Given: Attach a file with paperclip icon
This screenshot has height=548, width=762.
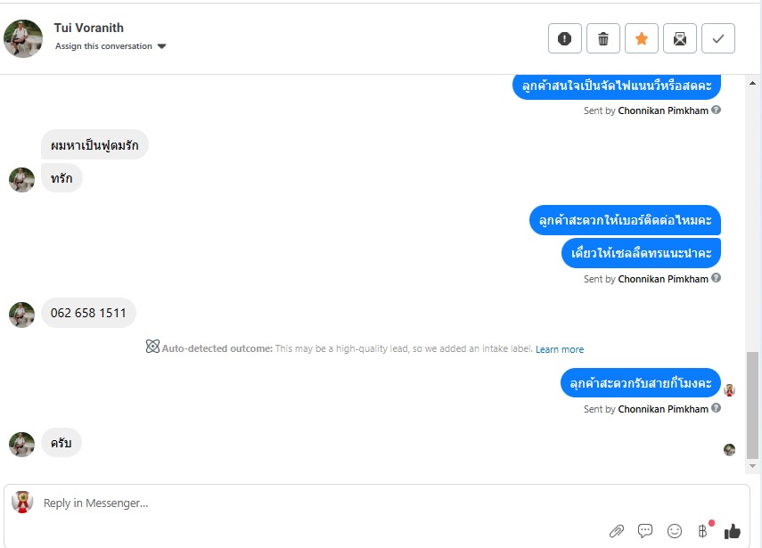Looking at the screenshot, I should [x=616, y=531].
